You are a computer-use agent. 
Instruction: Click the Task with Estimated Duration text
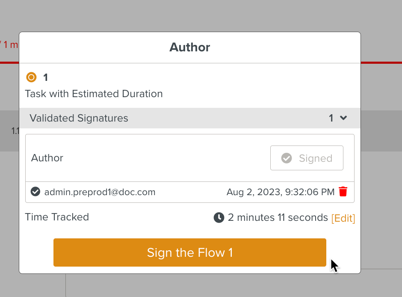click(x=94, y=94)
